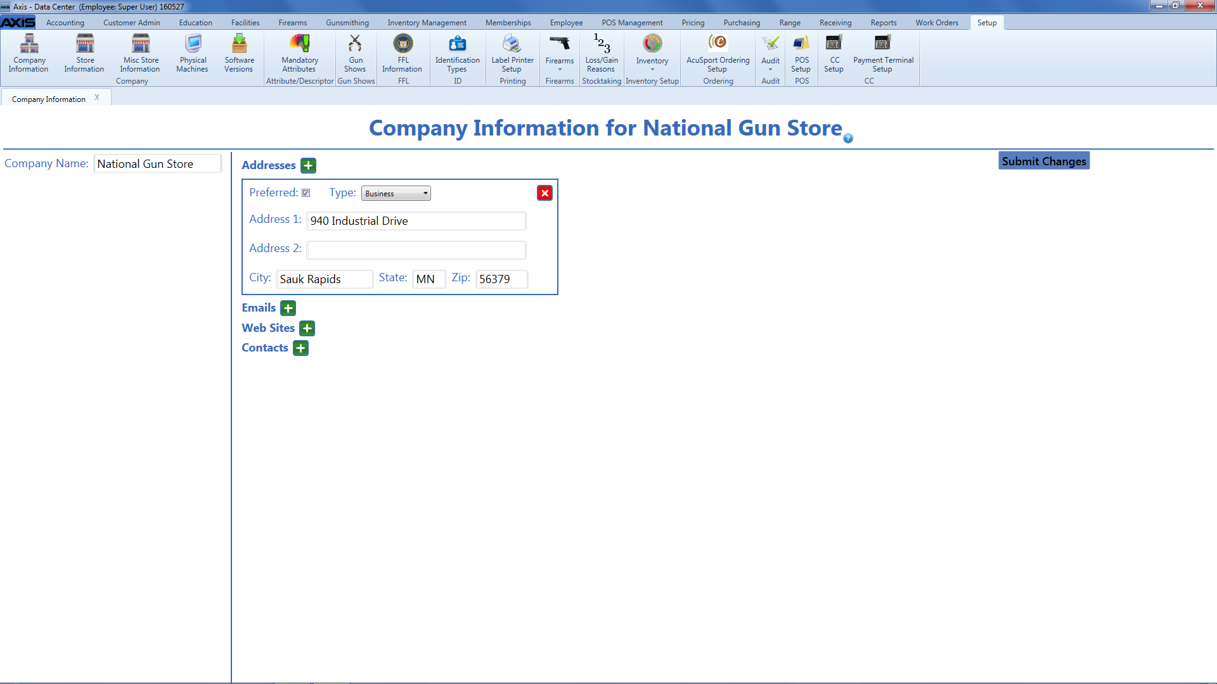
Task: Open Misc Store Information icon
Action: click(x=140, y=54)
